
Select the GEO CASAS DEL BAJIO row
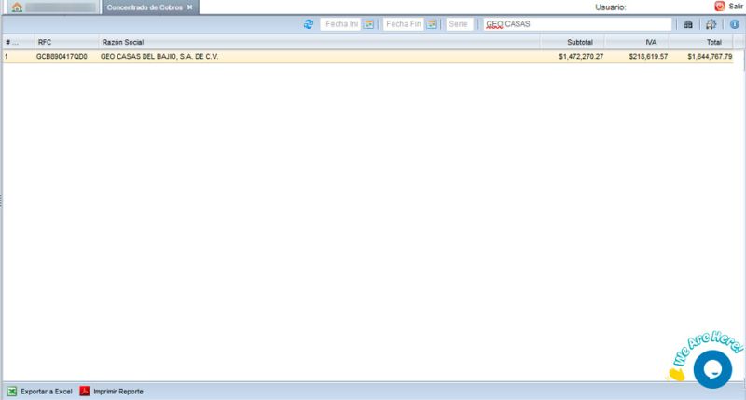(x=280, y=57)
